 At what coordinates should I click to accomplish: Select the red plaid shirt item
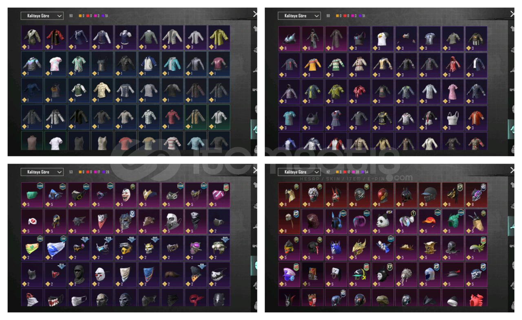[173, 117]
